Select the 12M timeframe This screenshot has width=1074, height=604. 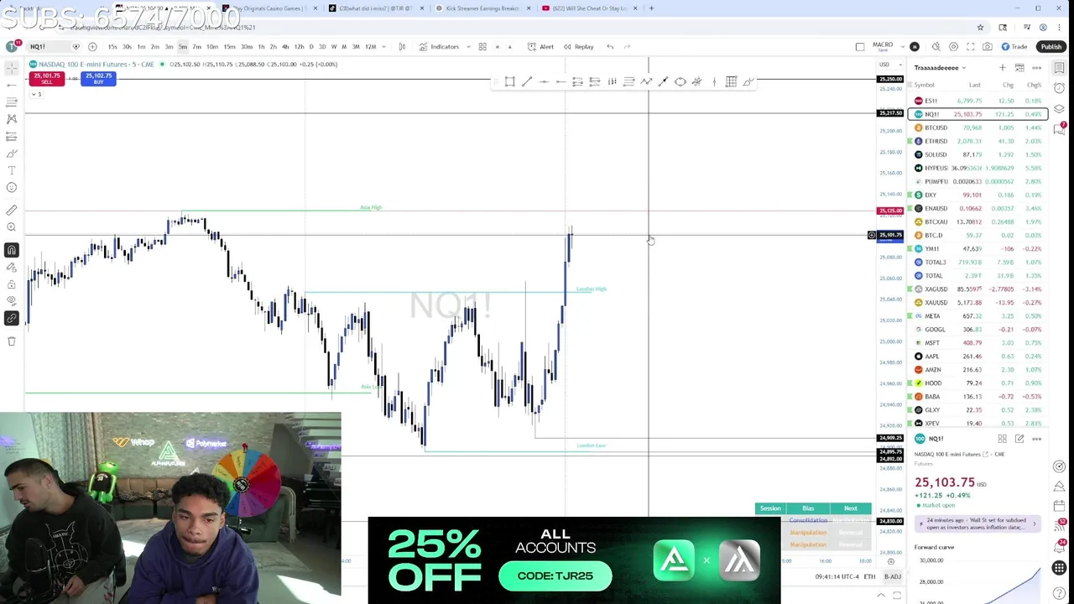click(370, 46)
